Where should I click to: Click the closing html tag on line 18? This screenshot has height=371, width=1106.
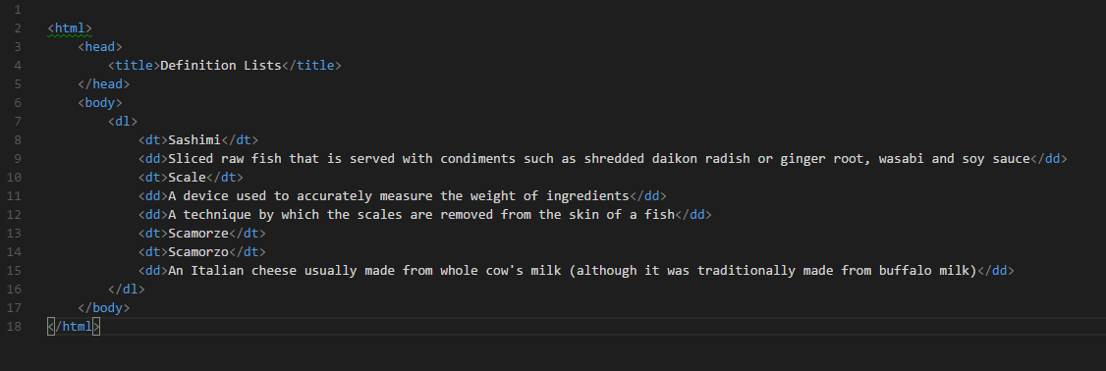74,327
